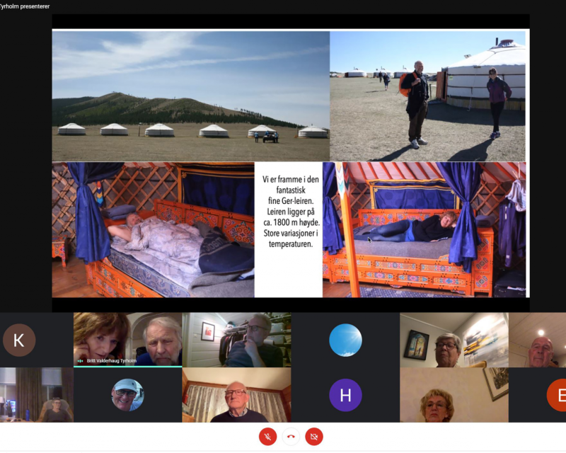Click the photo of person lying on orange bed
This screenshot has width=566, height=453.
coord(424,230)
